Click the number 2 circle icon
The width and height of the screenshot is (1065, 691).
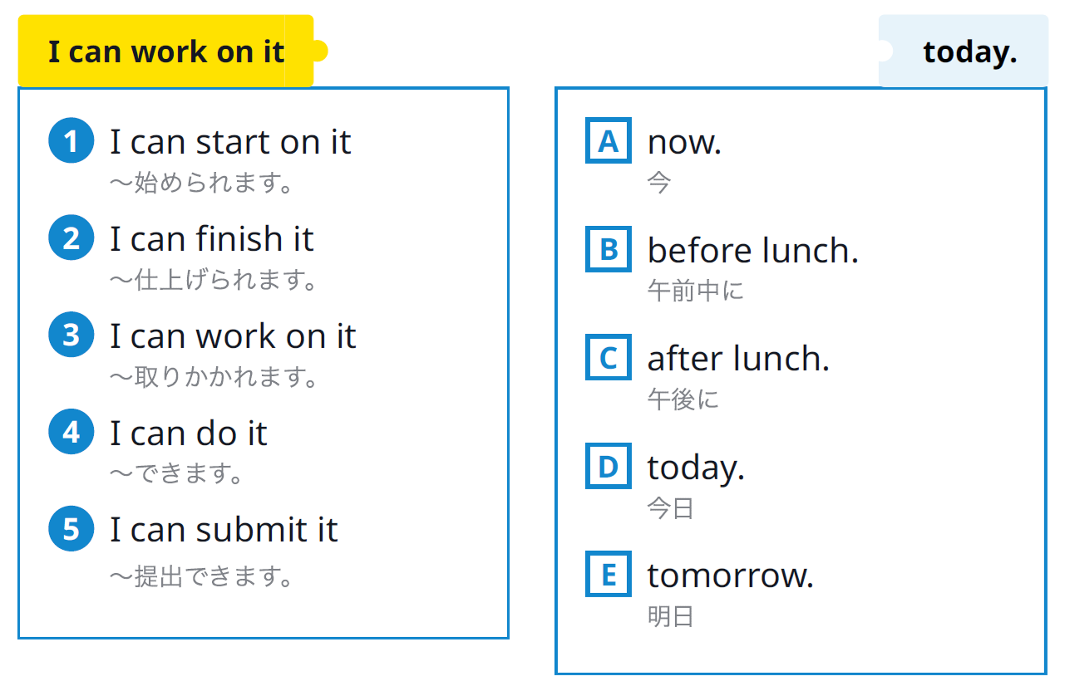click(71, 238)
